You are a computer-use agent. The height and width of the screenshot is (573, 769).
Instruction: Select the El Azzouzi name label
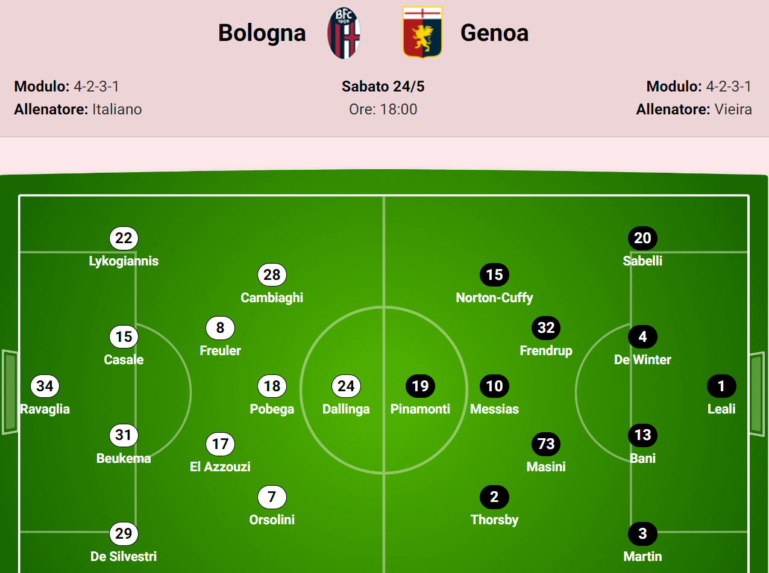coord(220,466)
